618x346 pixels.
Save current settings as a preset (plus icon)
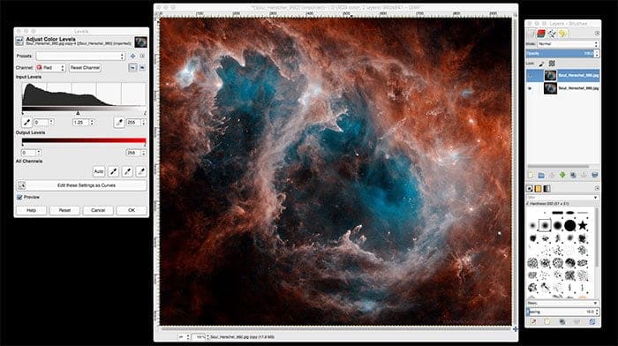pyautogui.click(x=132, y=56)
